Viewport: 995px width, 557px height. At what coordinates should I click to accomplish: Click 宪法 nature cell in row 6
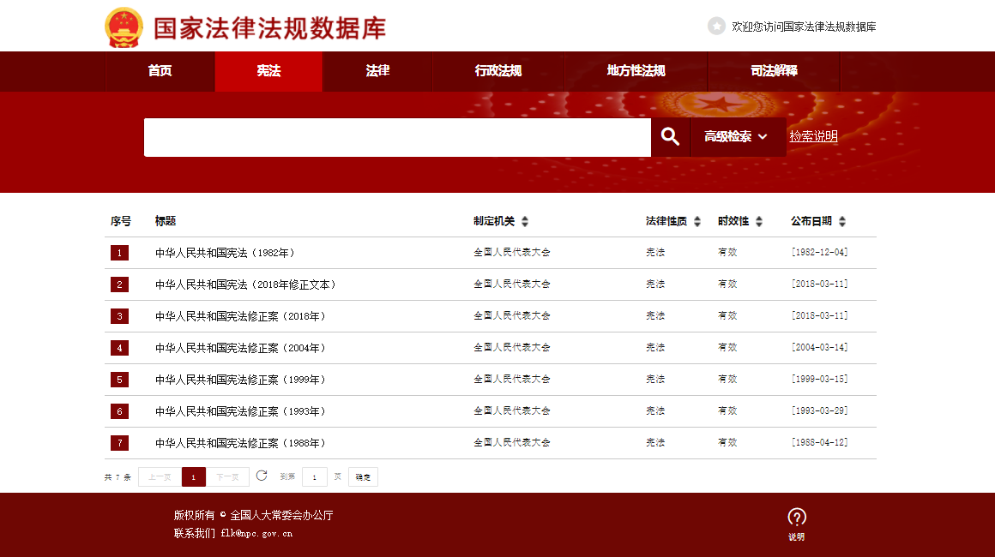655,410
